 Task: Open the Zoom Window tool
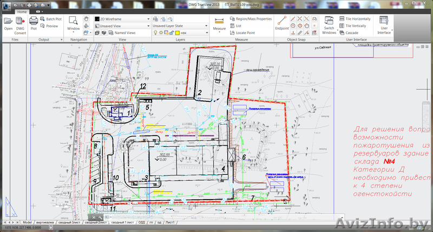point(74,23)
